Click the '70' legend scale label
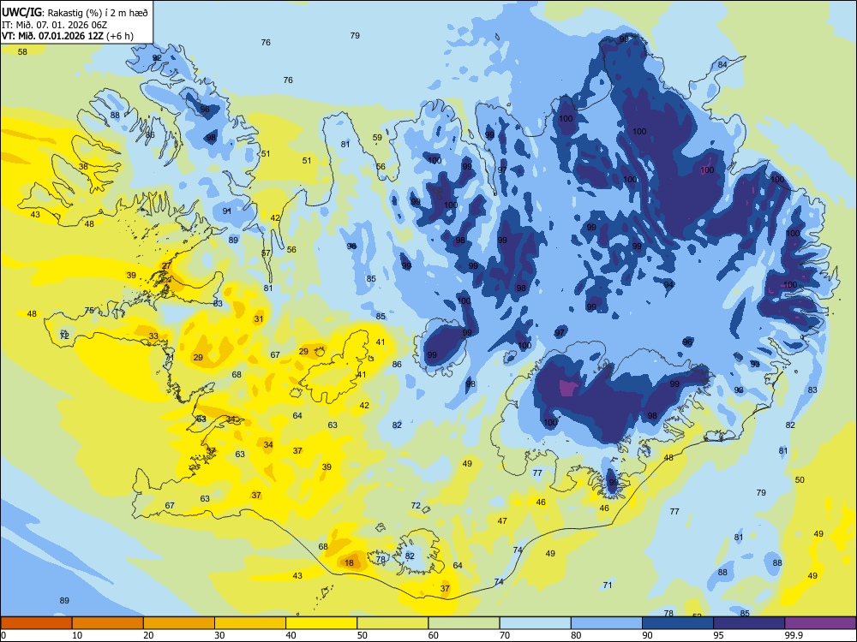 tap(505, 635)
